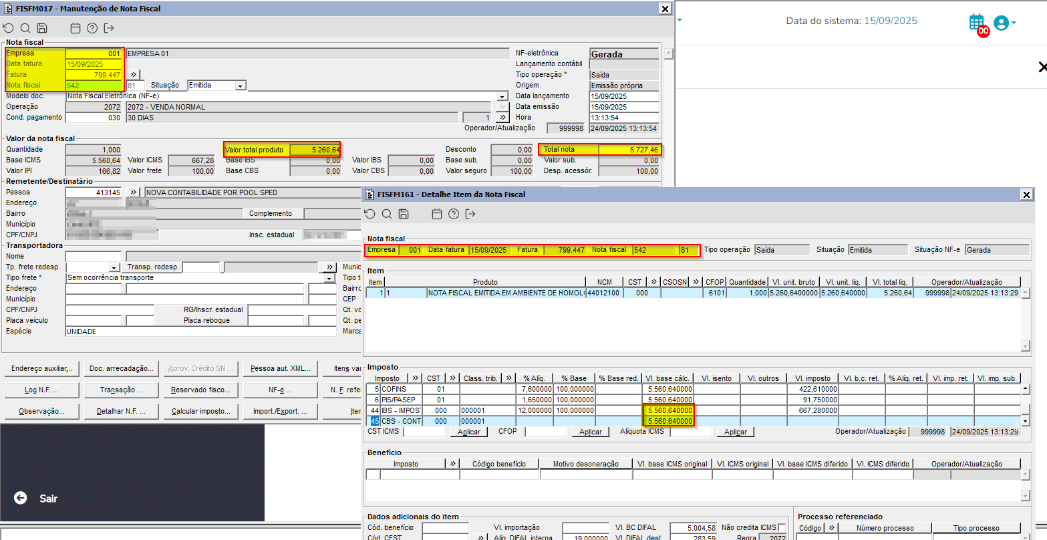Image resolution: width=1047 pixels, height=540 pixels.
Task: Click Aplicar next to CST ICMS field
Action: point(469,432)
